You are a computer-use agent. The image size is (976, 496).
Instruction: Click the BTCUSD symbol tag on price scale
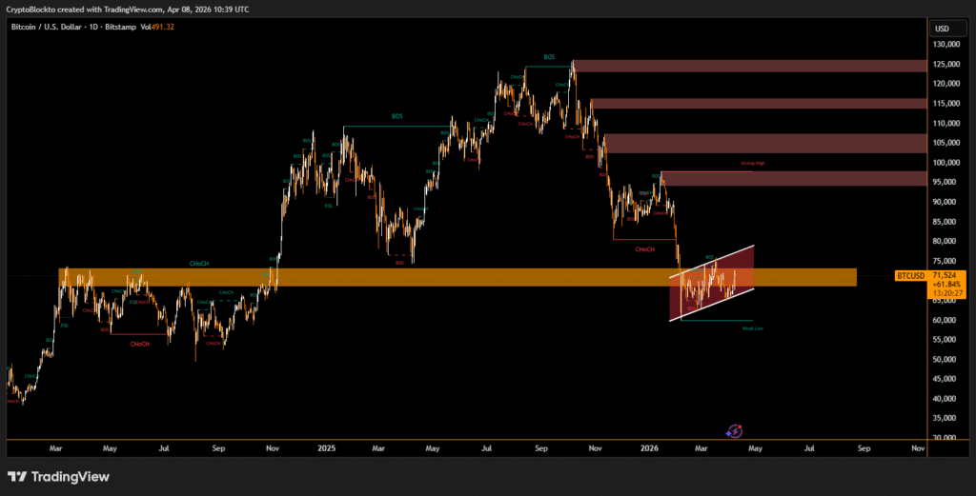(x=910, y=276)
